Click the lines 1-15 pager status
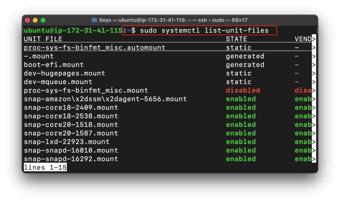Viewport: 340px width, 202px height. pyautogui.click(x=45, y=168)
